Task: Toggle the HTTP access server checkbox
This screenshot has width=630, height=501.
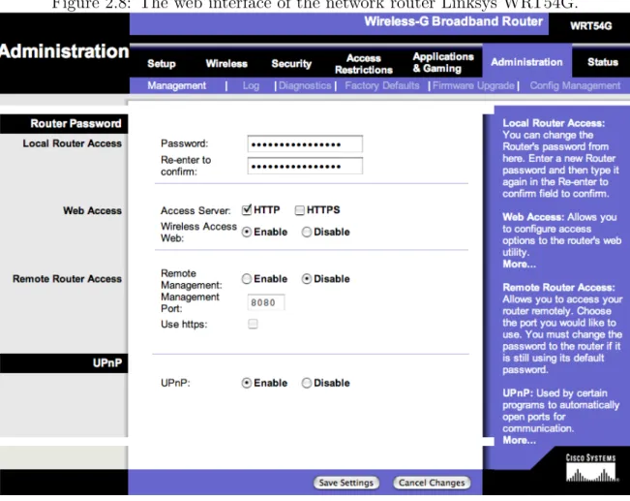Action: pos(247,209)
